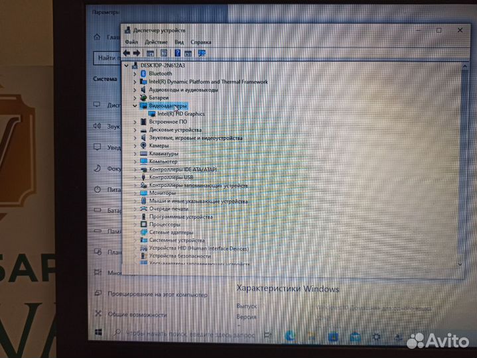
Task: Open the Windows Start menu
Action: tap(98, 333)
